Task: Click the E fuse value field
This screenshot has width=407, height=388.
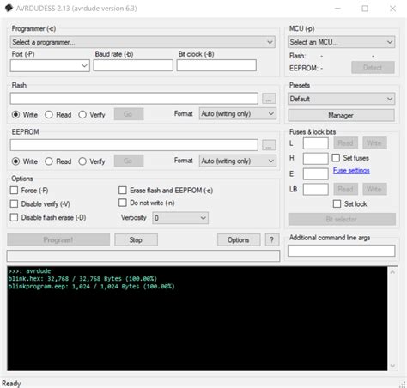Action: tap(315, 173)
